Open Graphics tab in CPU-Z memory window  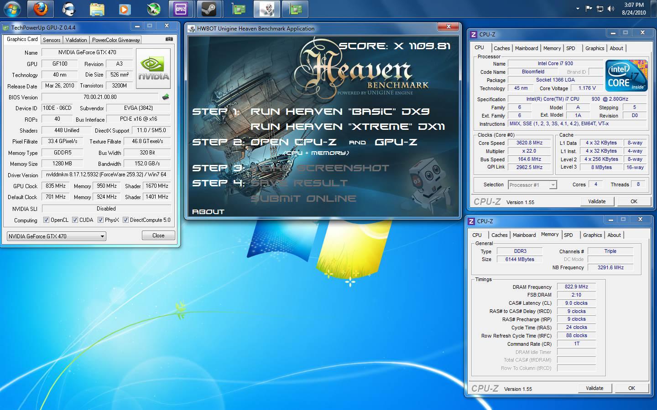592,235
